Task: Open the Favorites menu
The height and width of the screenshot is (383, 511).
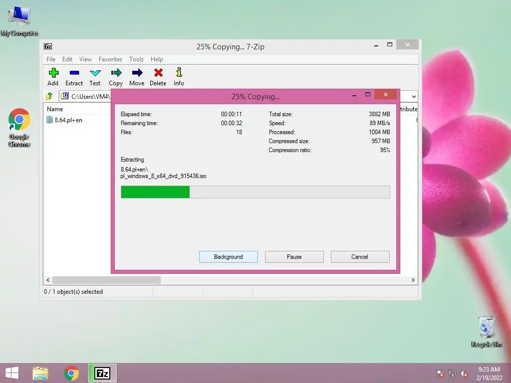Action: point(110,59)
